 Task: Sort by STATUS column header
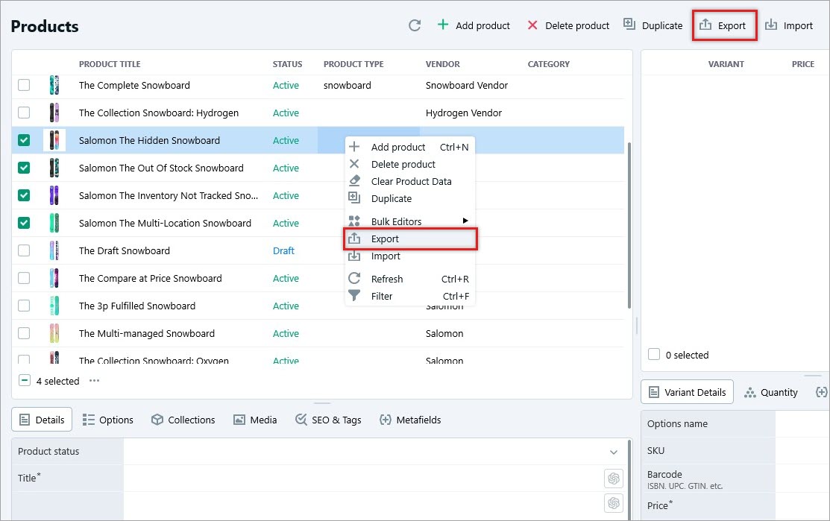(287, 64)
